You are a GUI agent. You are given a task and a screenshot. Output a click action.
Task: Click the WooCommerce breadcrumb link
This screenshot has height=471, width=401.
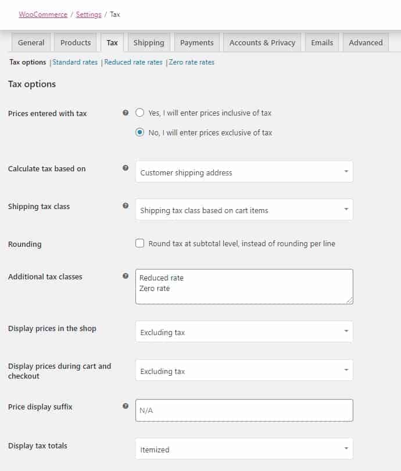pyautogui.click(x=43, y=15)
